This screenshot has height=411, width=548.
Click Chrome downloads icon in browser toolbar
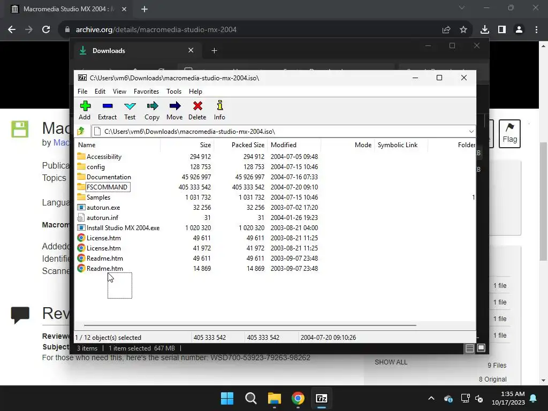coord(485,30)
